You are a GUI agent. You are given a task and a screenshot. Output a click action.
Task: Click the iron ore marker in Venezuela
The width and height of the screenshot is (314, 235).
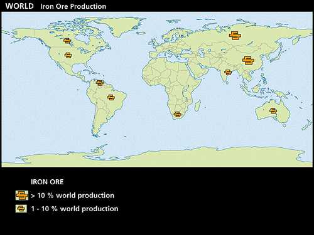coord(100,83)
